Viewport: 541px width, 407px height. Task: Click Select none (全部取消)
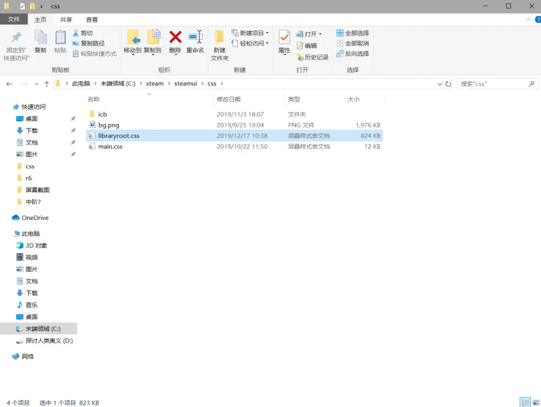[x=353, y=44]
